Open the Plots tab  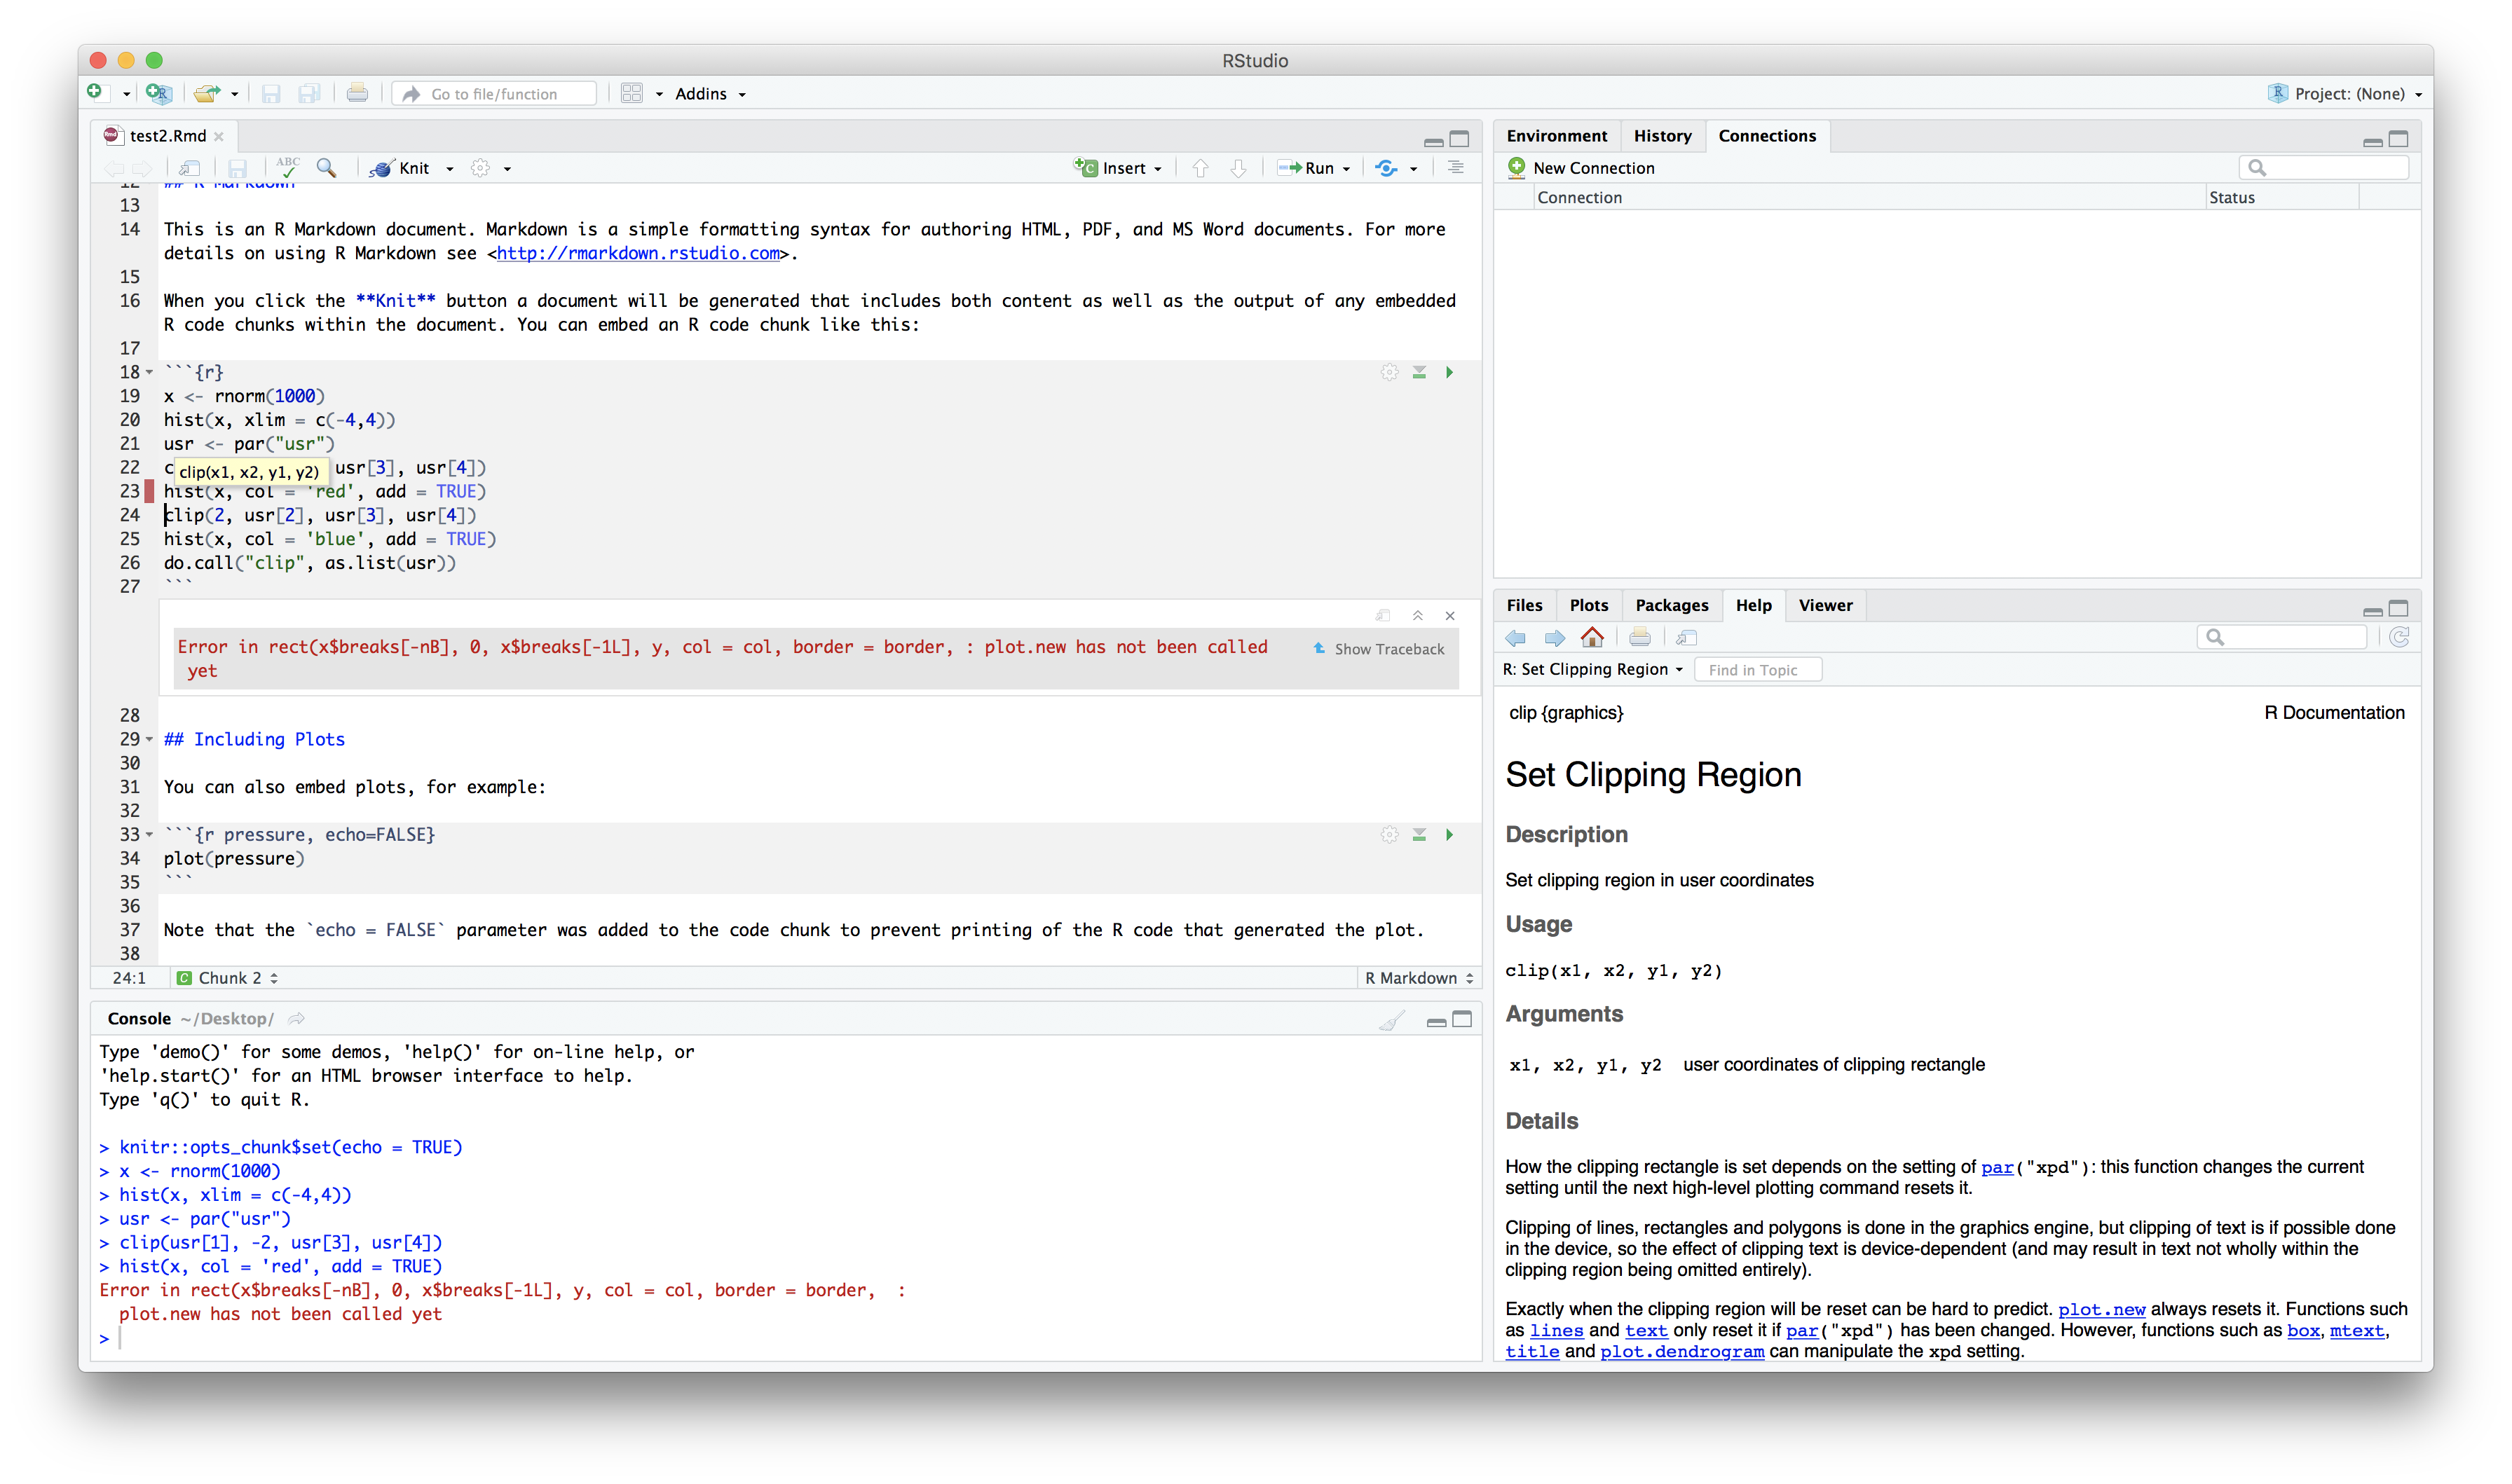tap(1588, 605)
